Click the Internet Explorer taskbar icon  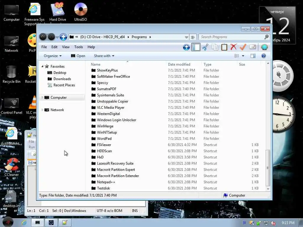[24, 223]
